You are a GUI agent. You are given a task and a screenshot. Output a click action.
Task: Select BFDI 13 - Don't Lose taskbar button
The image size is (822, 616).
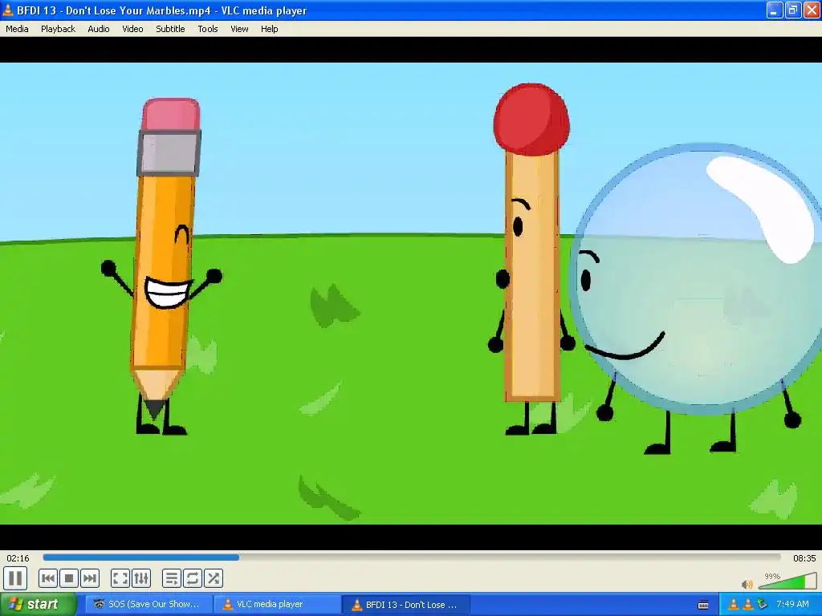(405, 605)
